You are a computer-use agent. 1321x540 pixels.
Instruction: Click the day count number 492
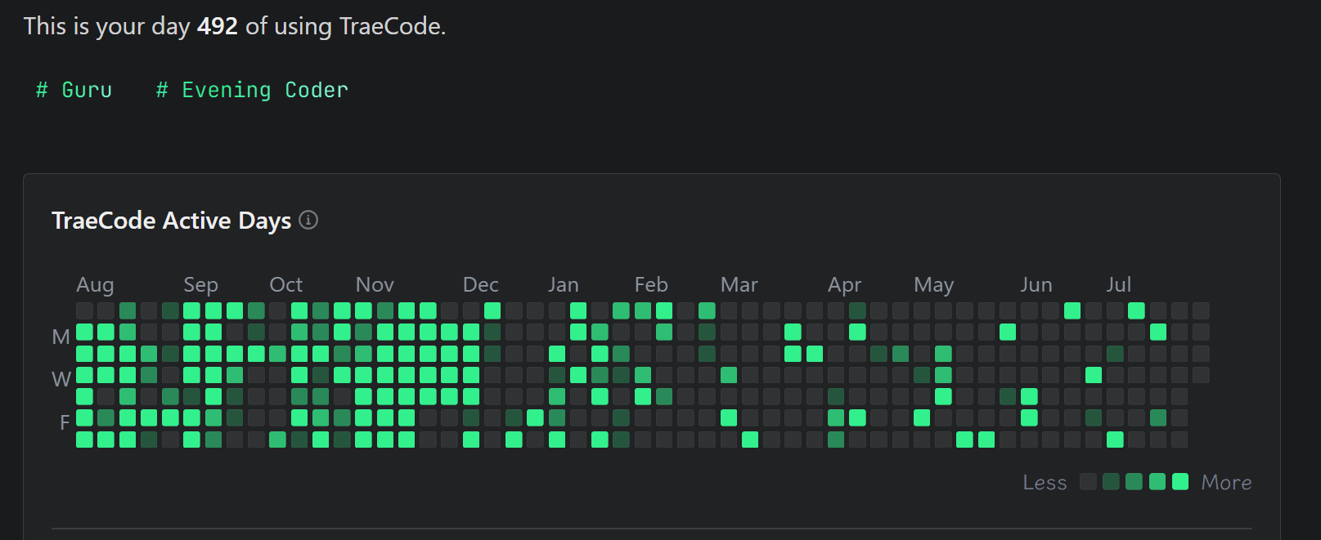(218, 26)
